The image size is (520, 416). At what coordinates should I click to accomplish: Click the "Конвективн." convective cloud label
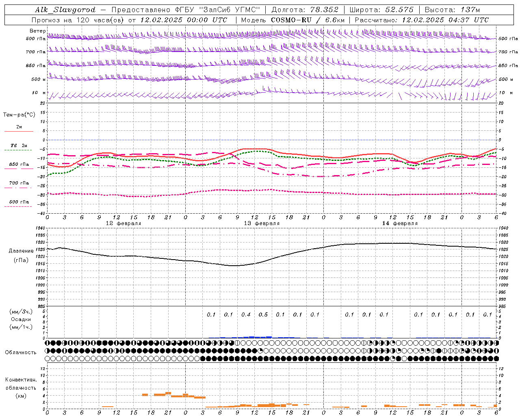[21, 380]
